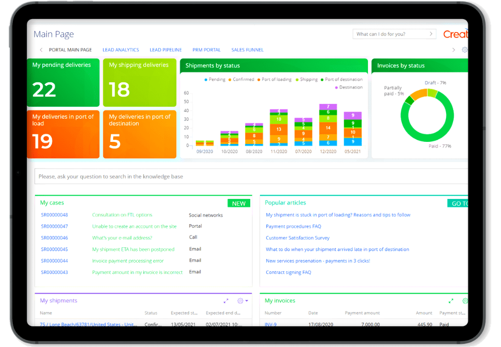
Task: Click the Creatio logo
Action: click(x=455, y=34)
